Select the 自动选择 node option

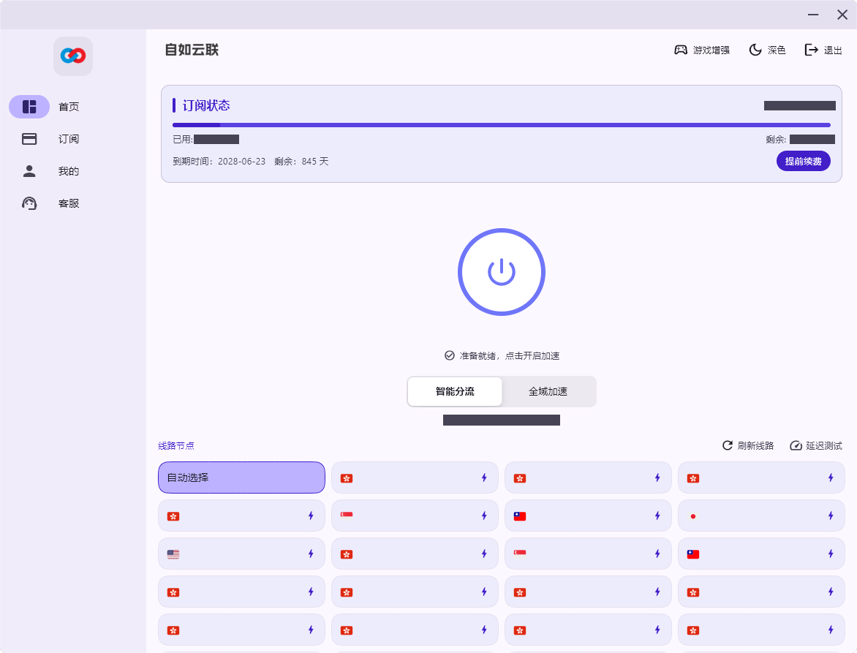tap(241, 478)
